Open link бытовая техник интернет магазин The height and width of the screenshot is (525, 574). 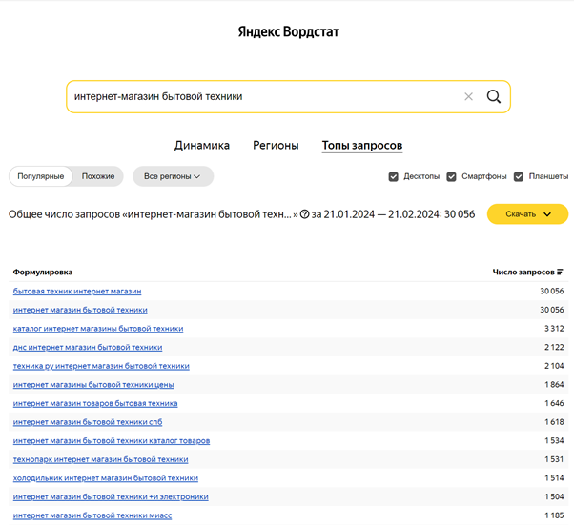(77, 292)
